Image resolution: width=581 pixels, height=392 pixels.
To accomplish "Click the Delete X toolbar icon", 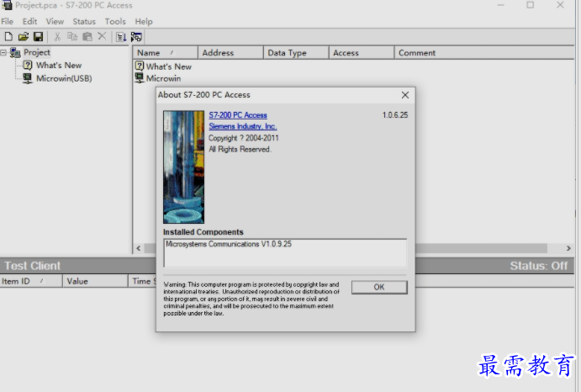I will (x=102, y=36).
